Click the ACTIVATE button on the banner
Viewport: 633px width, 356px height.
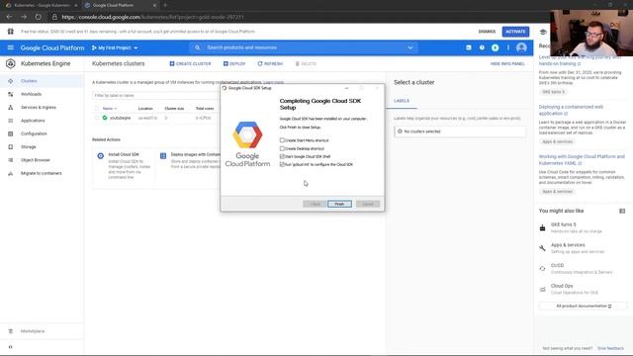(515, 32)
